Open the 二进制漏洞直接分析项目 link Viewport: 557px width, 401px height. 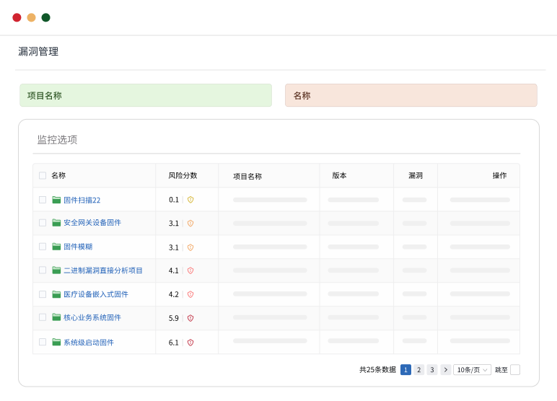103,270
